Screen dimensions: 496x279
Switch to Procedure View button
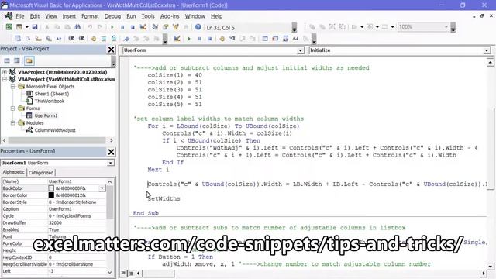(123, 273)
